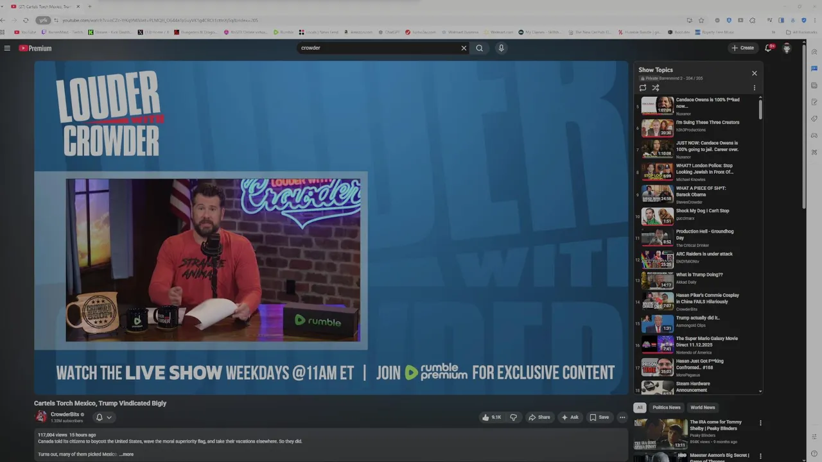Share this video
The image size is (822, 462).
click(539, 417)
